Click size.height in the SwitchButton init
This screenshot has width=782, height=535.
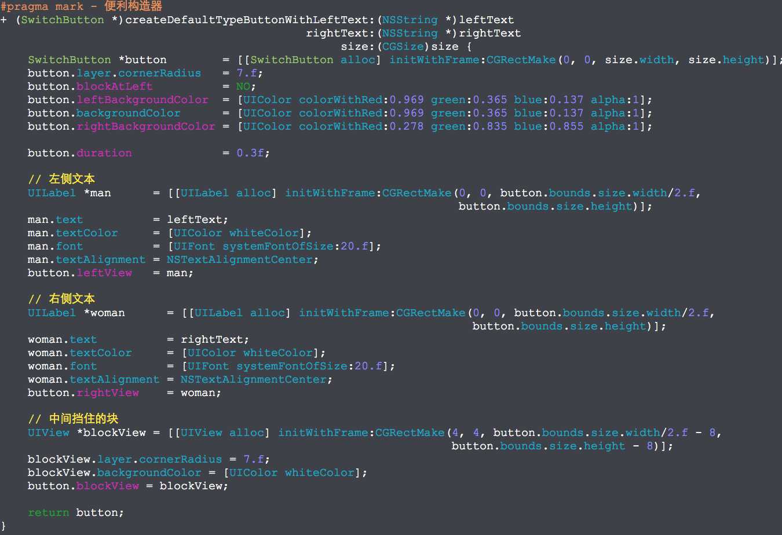[726, 60]
